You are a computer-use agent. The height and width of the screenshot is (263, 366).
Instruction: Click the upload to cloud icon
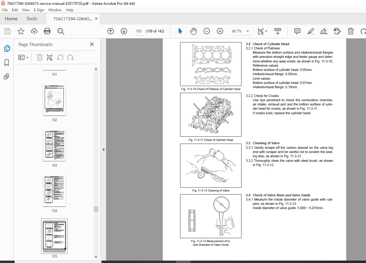[34, 31]
